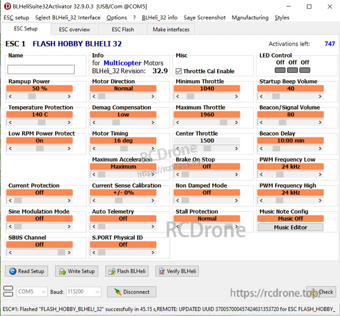This screenshot has width=340, height=316.
Task: Increase Sine Modulation Mode right arrow
Action: 69,227
